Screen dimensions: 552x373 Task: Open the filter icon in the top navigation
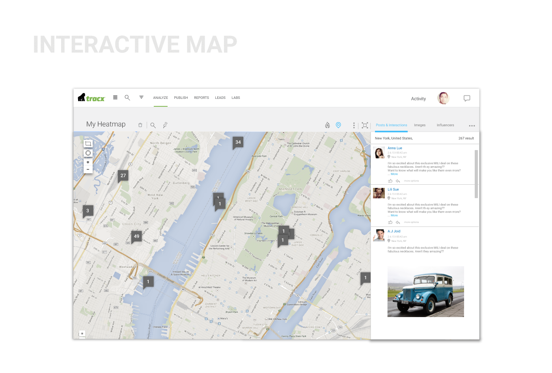coord(141,97)
